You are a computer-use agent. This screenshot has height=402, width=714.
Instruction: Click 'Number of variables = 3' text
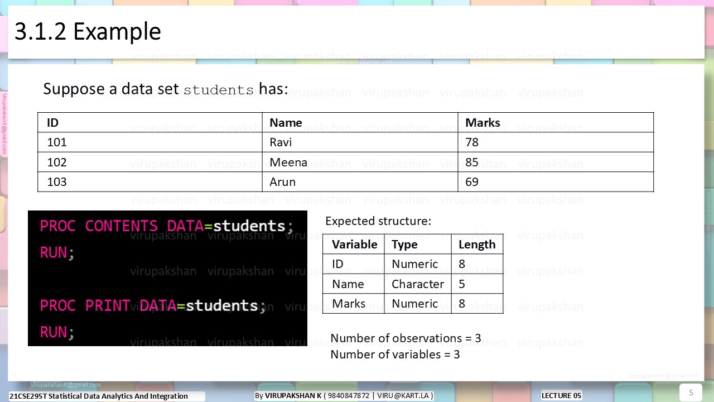pyautogui.click(x=395, y=355)
